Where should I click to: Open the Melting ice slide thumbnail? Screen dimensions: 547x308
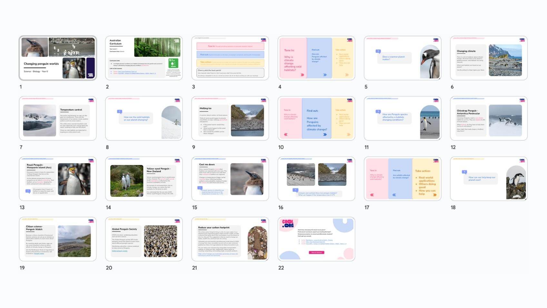[230, 118]
